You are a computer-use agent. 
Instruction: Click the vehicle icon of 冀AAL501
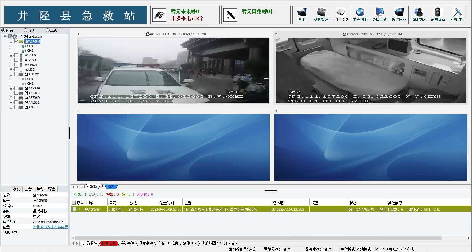click(x=21, y=103)
